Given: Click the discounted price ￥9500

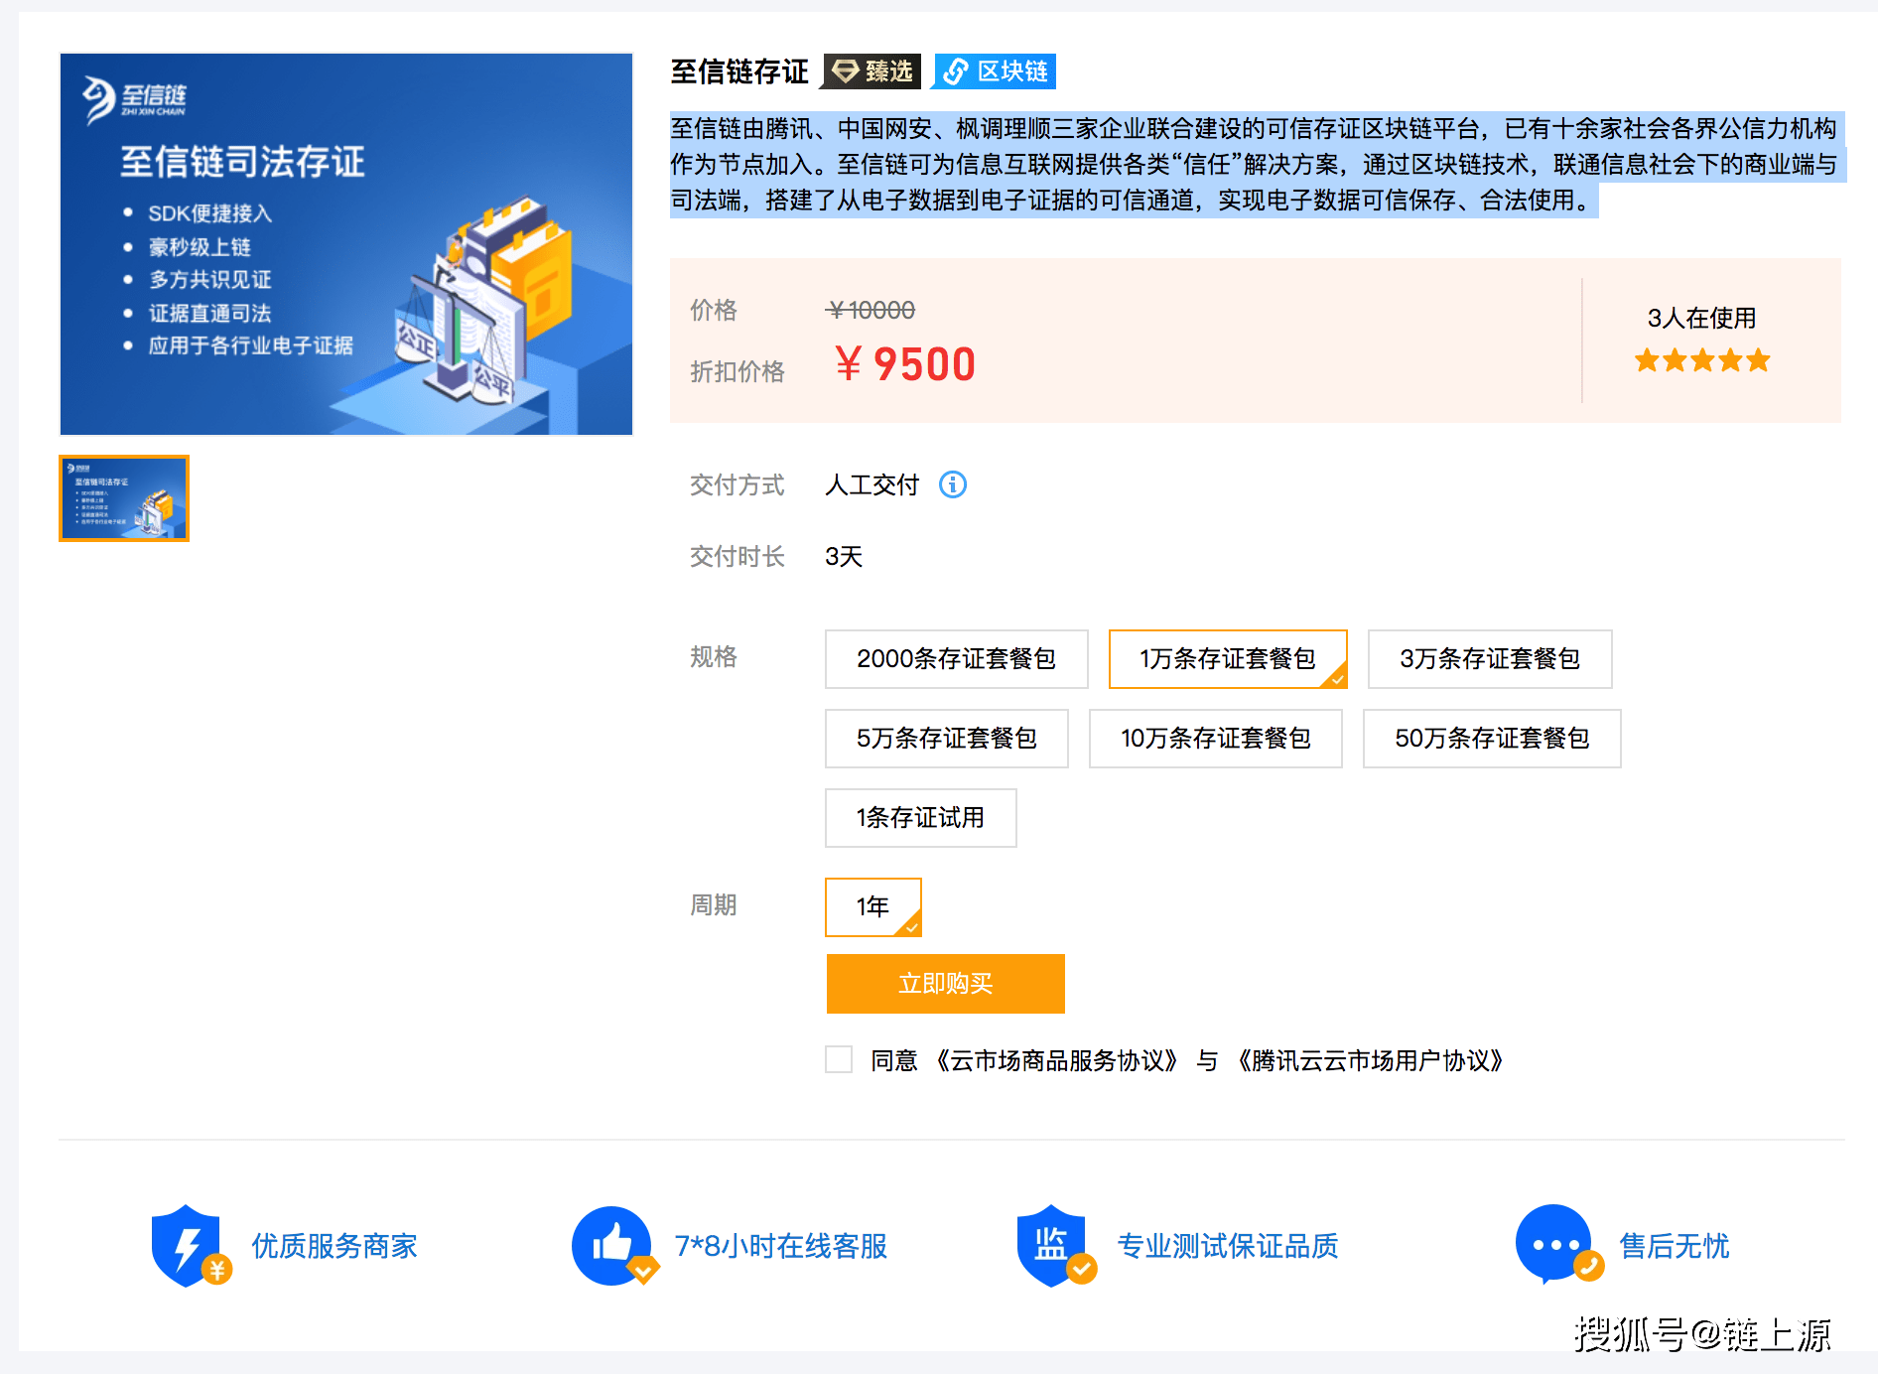Looking at the screenshot, I should pyautogui.click(x=905, y=364).
